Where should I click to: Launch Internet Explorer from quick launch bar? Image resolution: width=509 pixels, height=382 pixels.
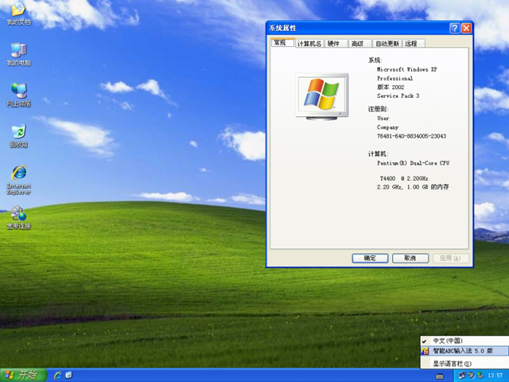pos(57,374)
